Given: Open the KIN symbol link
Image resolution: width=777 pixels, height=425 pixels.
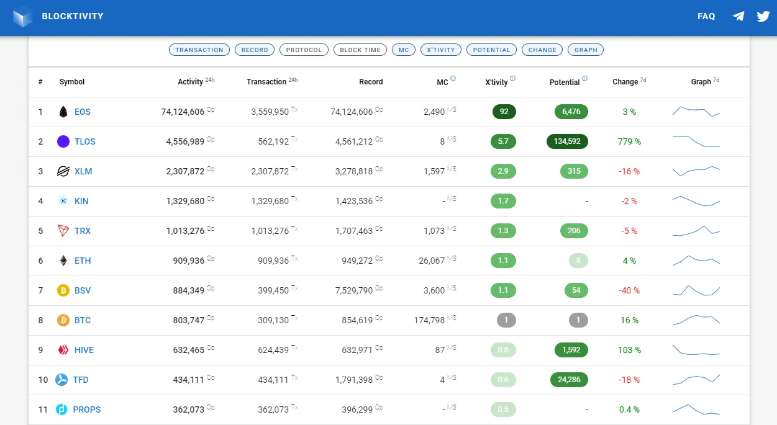Looking at the screenshot, I should pos(81,201).
